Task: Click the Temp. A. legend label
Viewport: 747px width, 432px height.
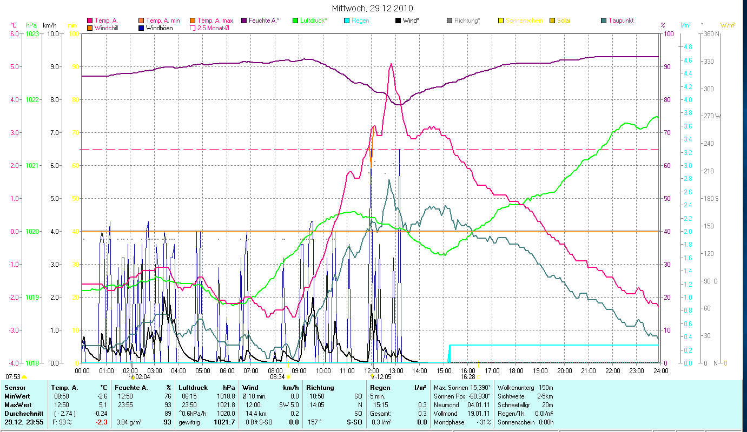Action: pyautogui.click(x=106, y=21)
